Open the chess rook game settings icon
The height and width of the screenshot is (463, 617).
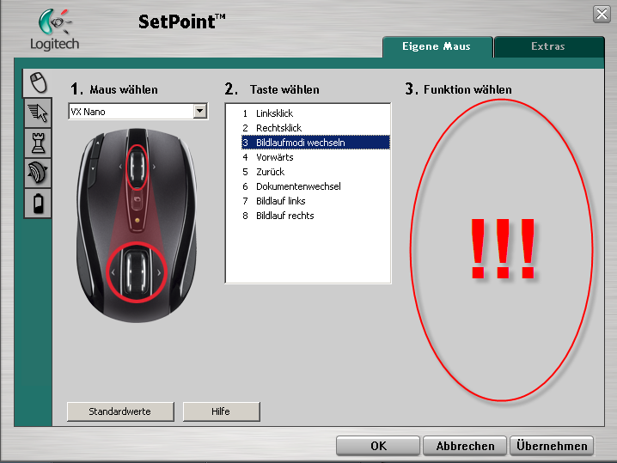pos(38,143)
